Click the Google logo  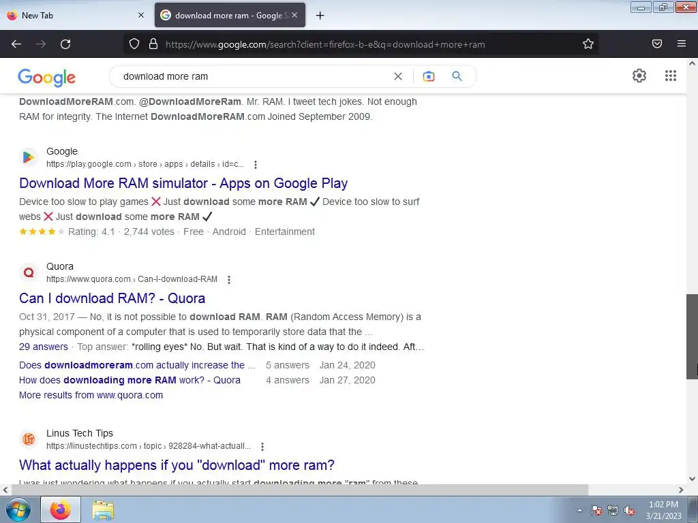(x=47, y=78)
